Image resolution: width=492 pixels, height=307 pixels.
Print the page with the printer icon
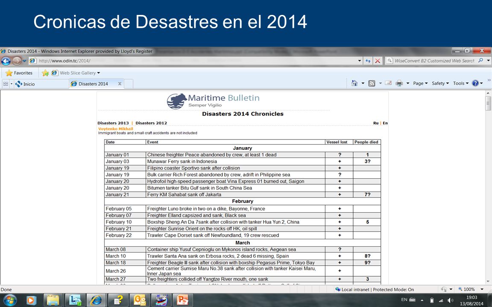399,83
